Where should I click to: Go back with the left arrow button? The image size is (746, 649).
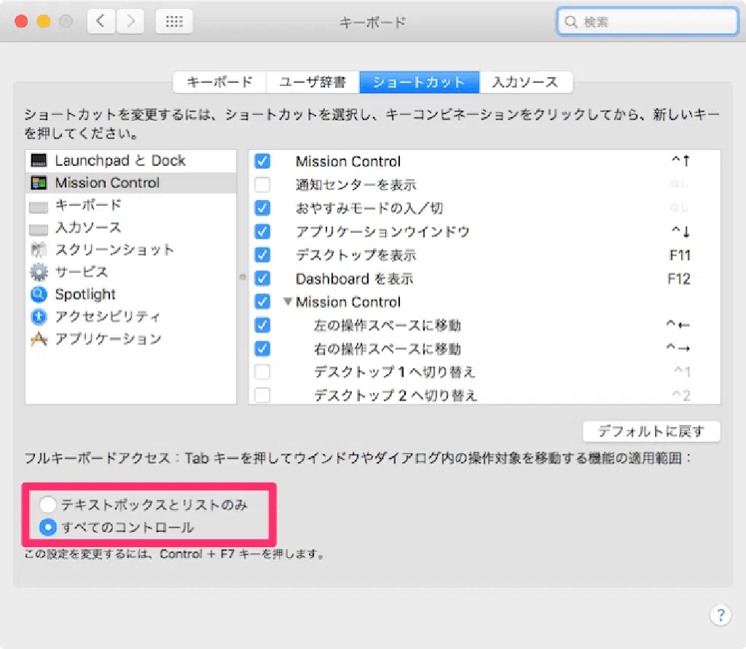click(x=101, y=22)
